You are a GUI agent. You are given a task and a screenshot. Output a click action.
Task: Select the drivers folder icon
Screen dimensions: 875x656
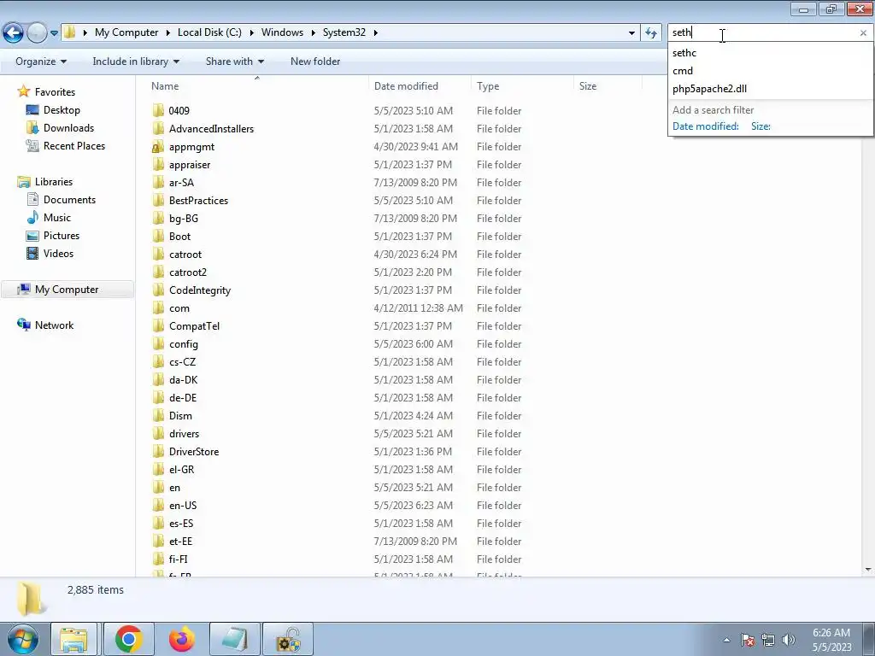tap(158, 433)
